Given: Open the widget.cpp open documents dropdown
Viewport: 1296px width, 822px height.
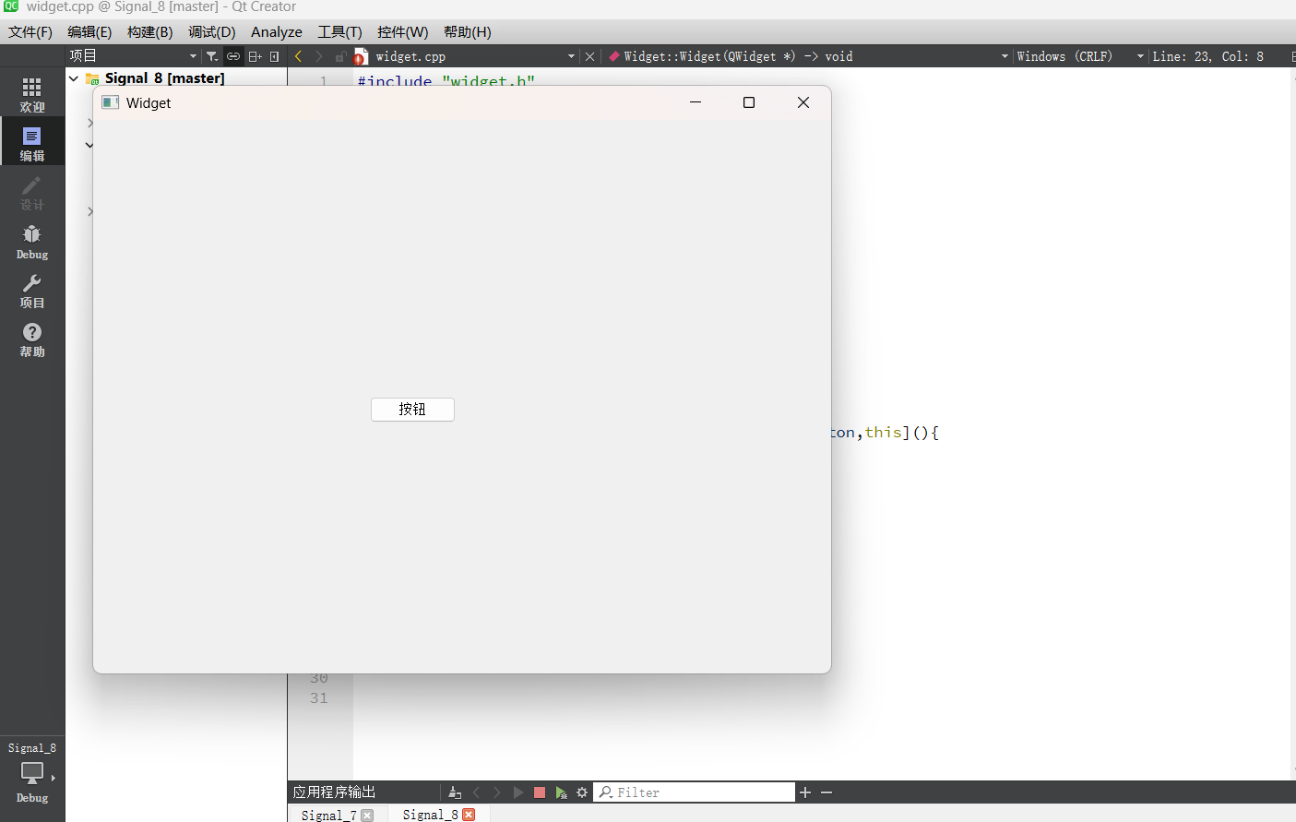Looking at the screenshot, I should click(475, 56).
